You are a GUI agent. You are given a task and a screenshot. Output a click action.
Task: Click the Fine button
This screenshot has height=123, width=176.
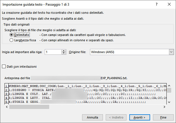point(163,117)
